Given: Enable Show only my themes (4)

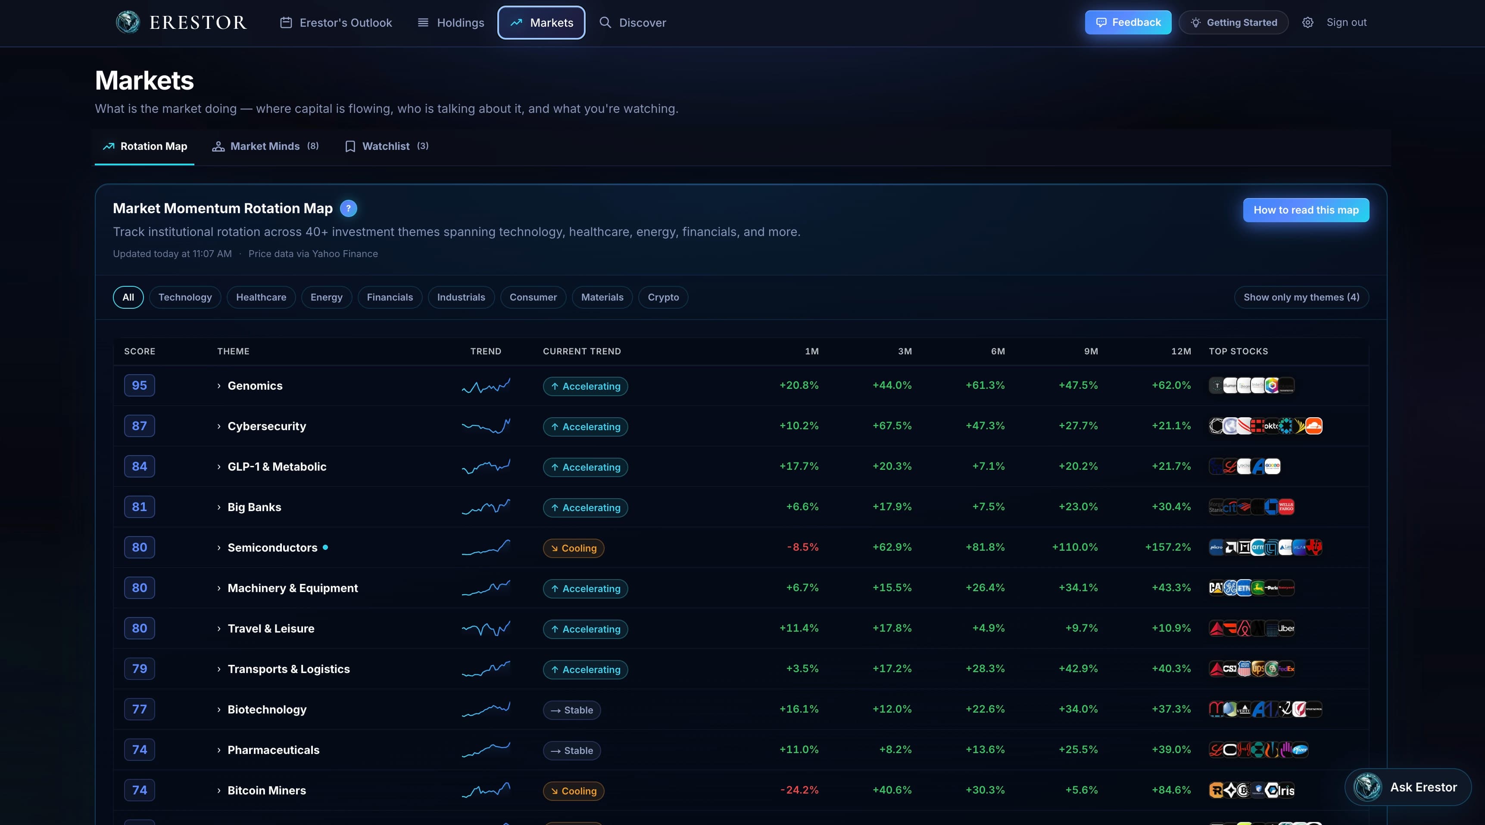Looking at the screenshot, I should point(1301,297).
